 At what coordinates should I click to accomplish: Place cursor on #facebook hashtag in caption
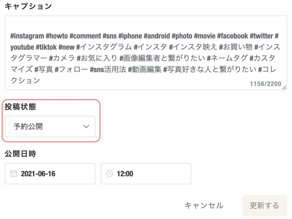tap(233, 36)
